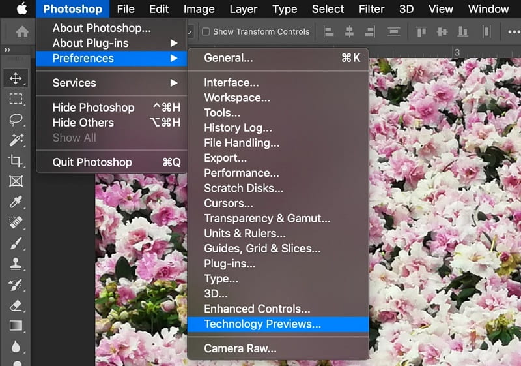The height and width of the screenshot is (366, 521).
Task: Open Interface... preferences
Action: (x=278, y=82)
